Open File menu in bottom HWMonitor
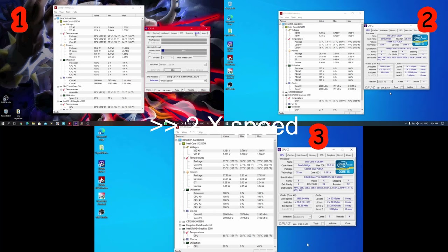The image size is (448, 252). coord(177,132)
